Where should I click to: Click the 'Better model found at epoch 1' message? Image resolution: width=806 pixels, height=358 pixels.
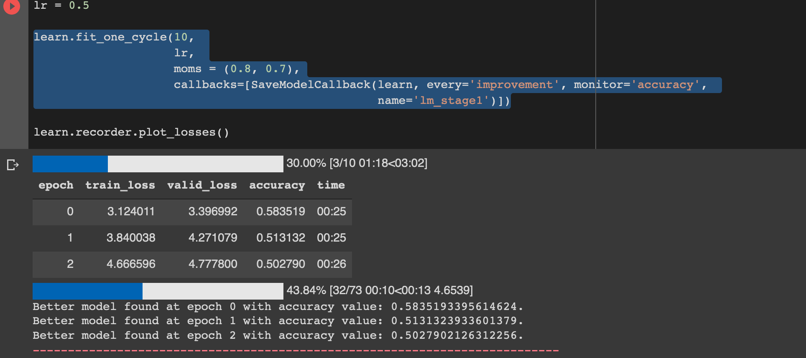(x=278, y=321)
